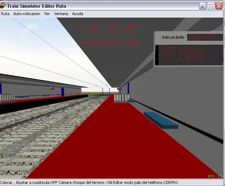Image resolution: width=225 pixels, height=186 pixels.
Task: Open the Ruta menu
Action: pos(5,14)
